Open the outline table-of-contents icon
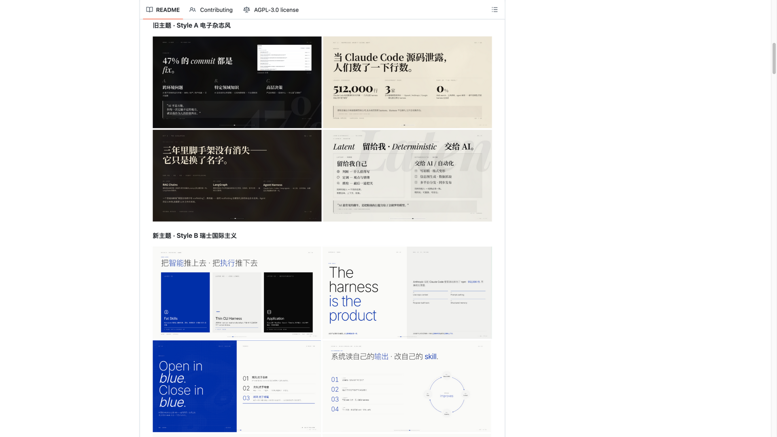The height and width of the screenshot is (437, 777). (x=495, y=10)
